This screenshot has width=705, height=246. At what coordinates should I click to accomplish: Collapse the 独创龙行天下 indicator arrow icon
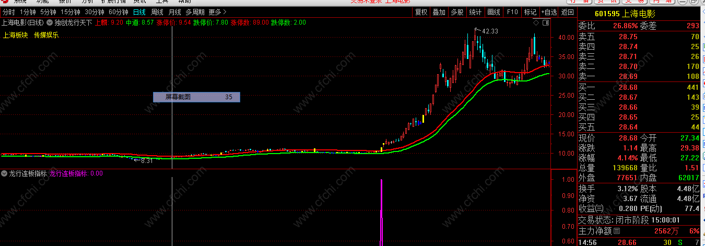(x=50, y=22)
